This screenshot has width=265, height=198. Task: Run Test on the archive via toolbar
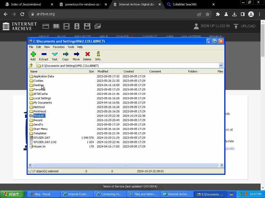pyautogui.click(x=55, y=56)
